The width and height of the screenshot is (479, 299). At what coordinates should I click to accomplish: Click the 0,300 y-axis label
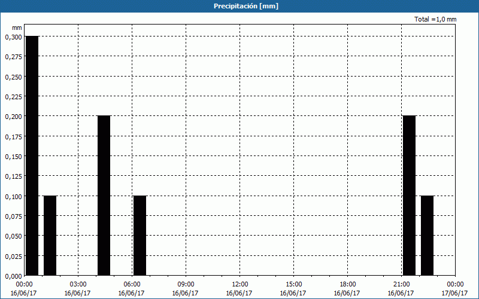(x=13, y=37)
